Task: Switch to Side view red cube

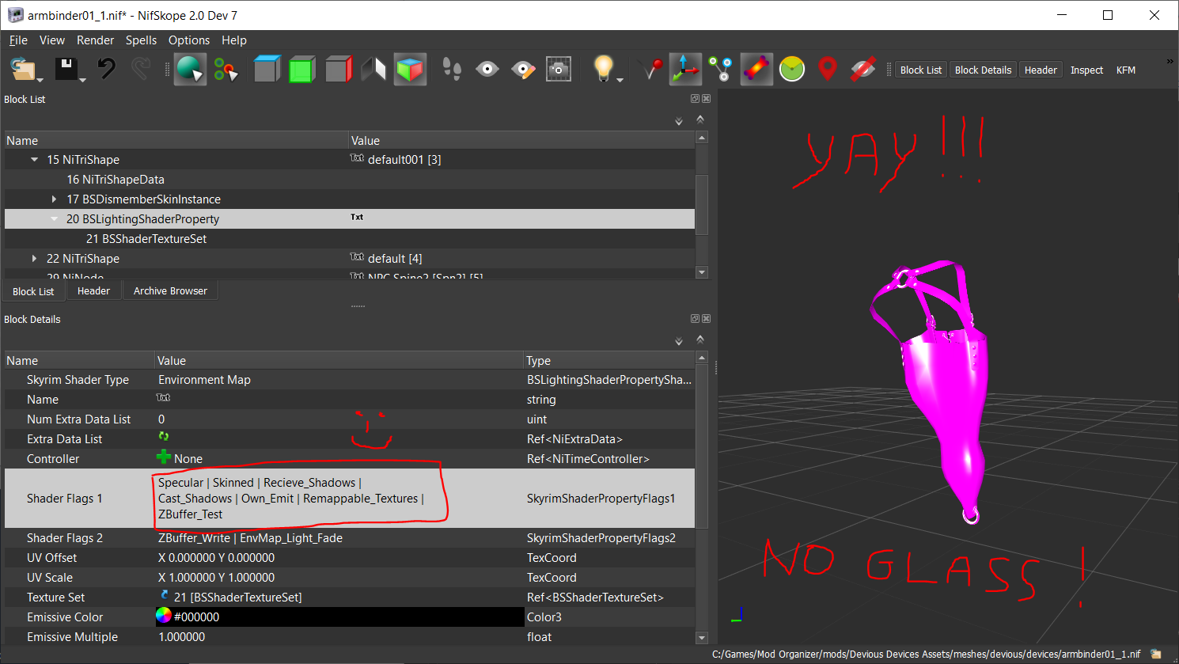Action: [338, 70]
